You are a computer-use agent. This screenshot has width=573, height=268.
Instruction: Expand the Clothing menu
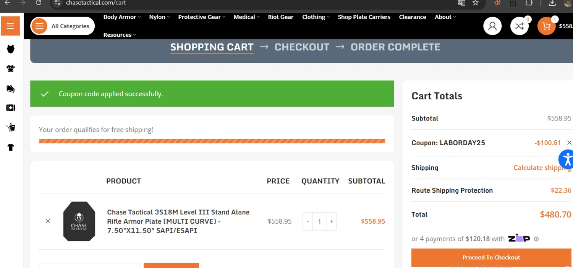click(316, 17)
